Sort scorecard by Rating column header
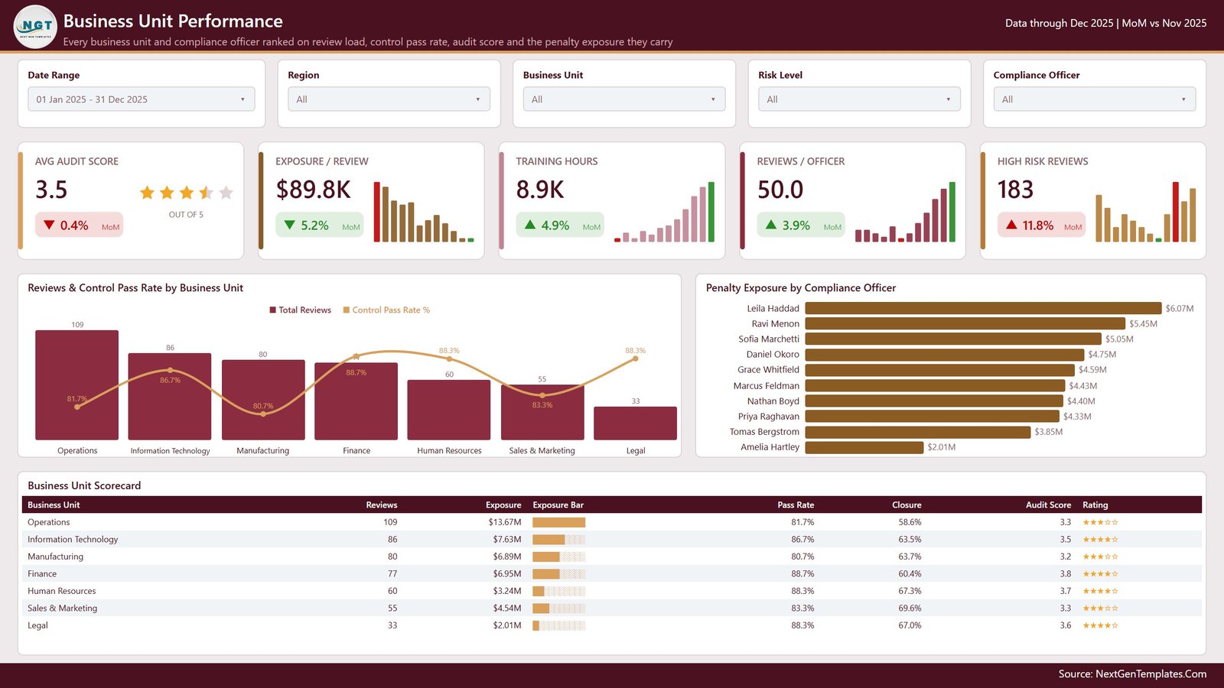Viewport: 1224px width, 688px height. point(1095,505)
